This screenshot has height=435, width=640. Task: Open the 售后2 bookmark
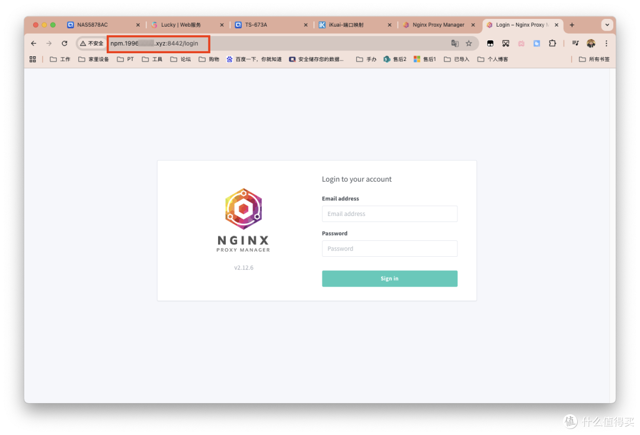(395, 59)
